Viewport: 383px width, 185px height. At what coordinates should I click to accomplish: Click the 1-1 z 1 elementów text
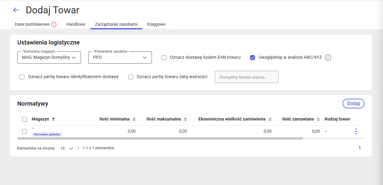98,148
